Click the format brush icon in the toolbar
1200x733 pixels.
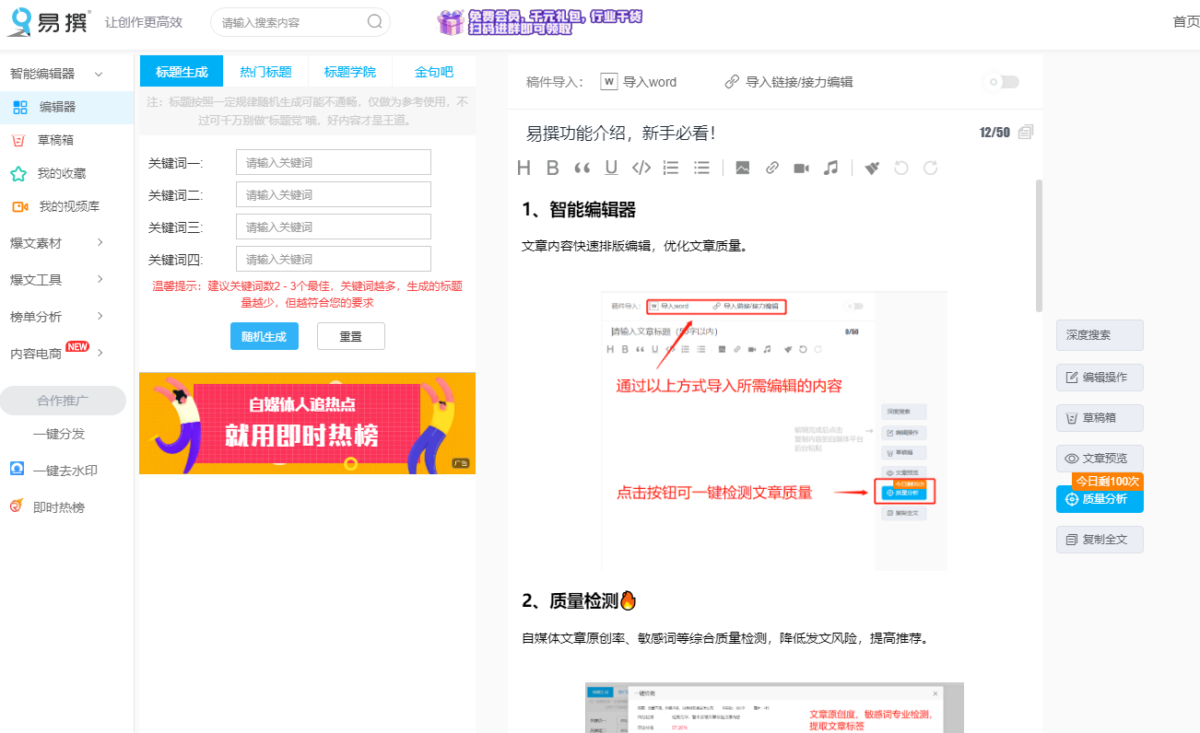pyautogui.click(x=870, y=168)
